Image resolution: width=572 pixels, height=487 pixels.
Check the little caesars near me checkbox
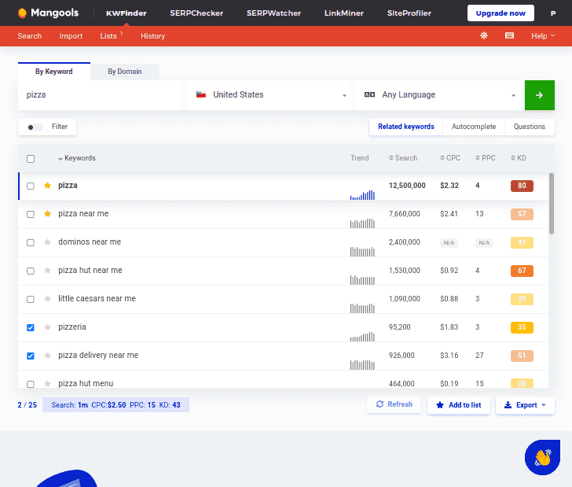coord(31,299)
